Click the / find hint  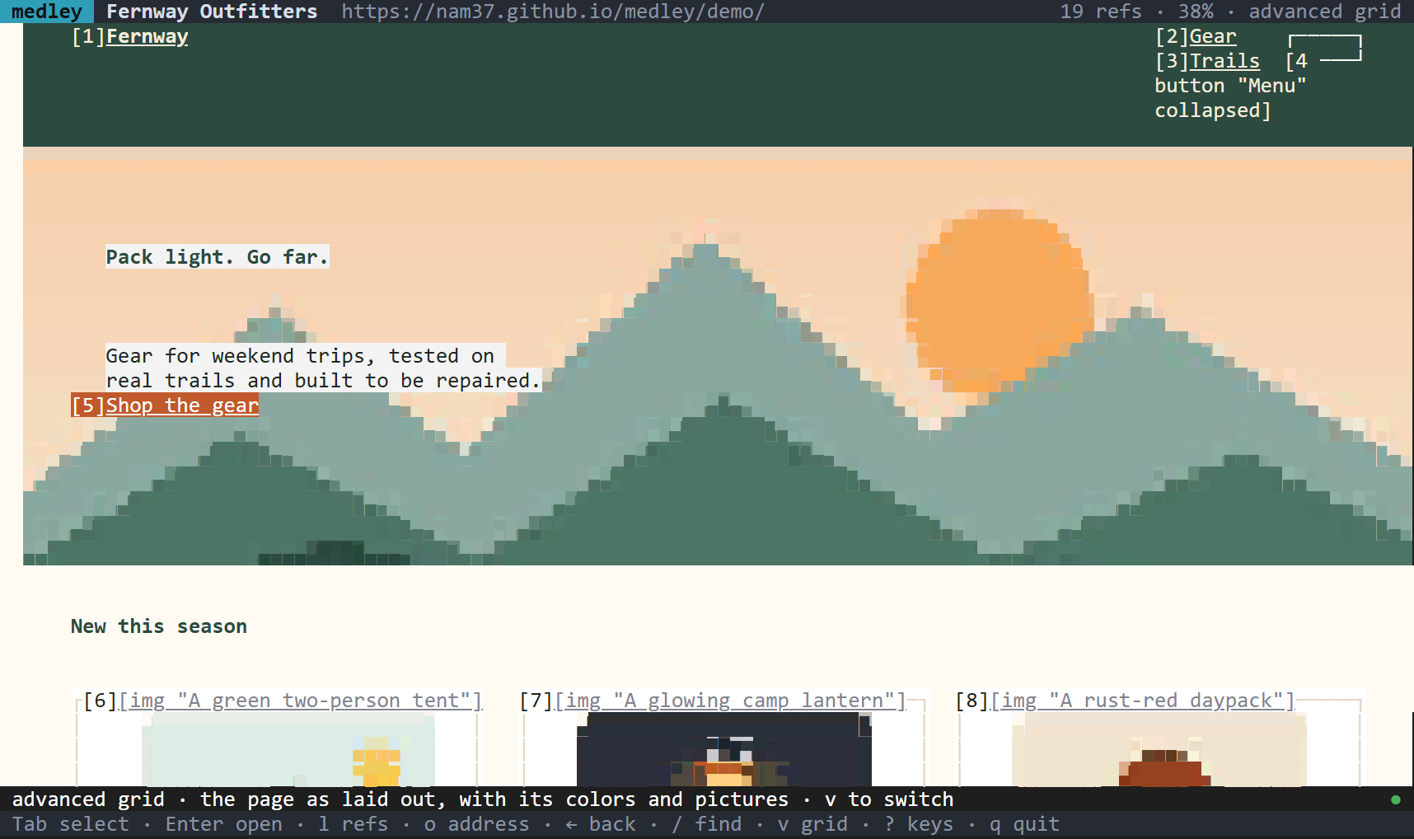pos(707,824)
